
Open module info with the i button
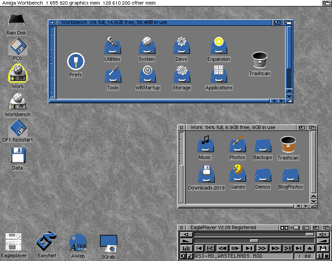coord(319,256)
